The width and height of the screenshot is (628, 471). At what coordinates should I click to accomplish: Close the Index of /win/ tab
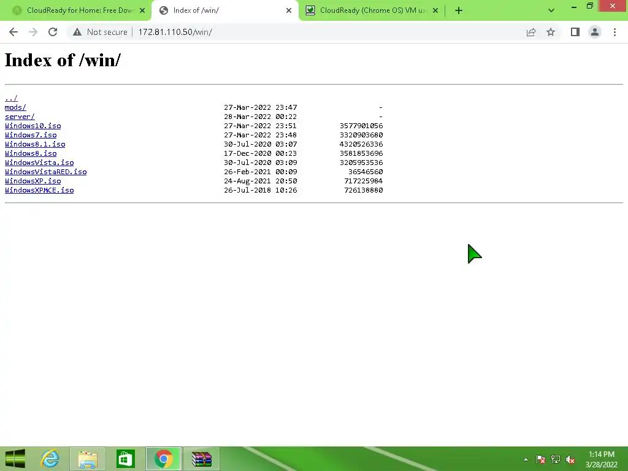(x=289, y=10)
